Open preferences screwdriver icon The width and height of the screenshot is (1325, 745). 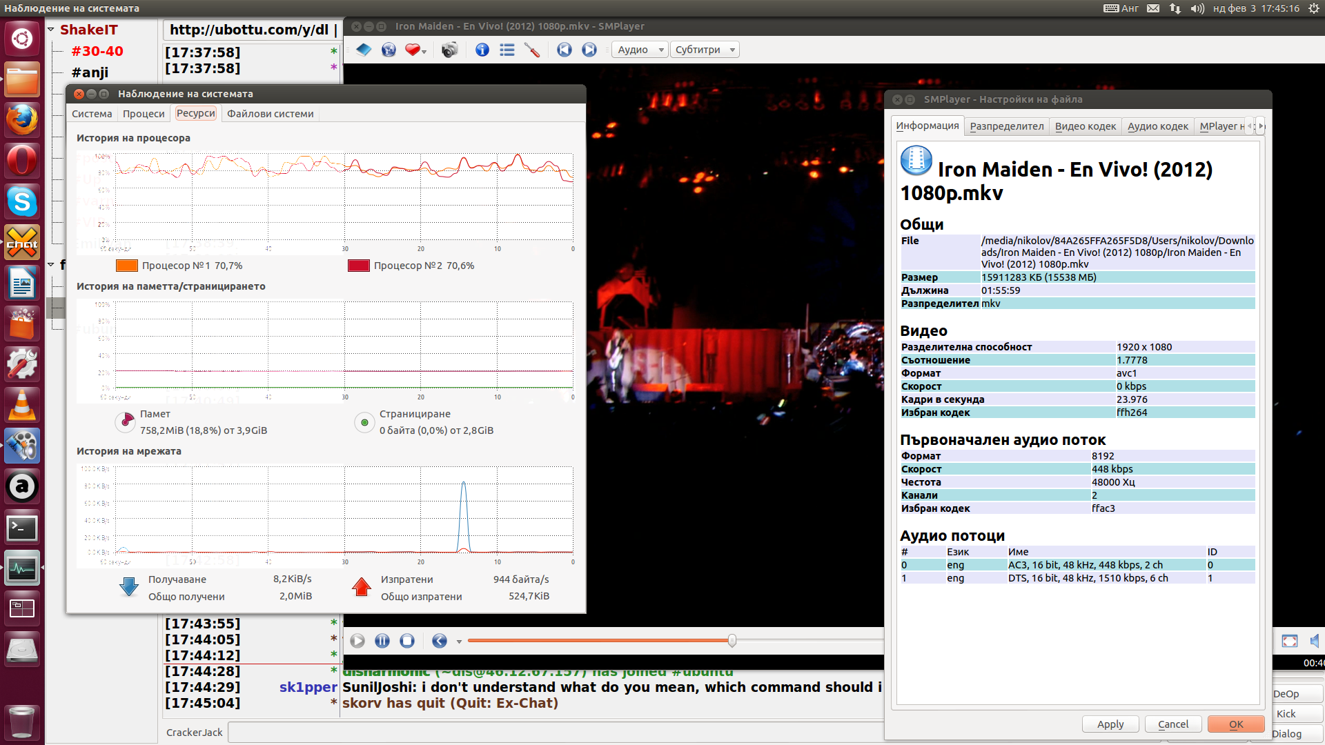point(532,50)
